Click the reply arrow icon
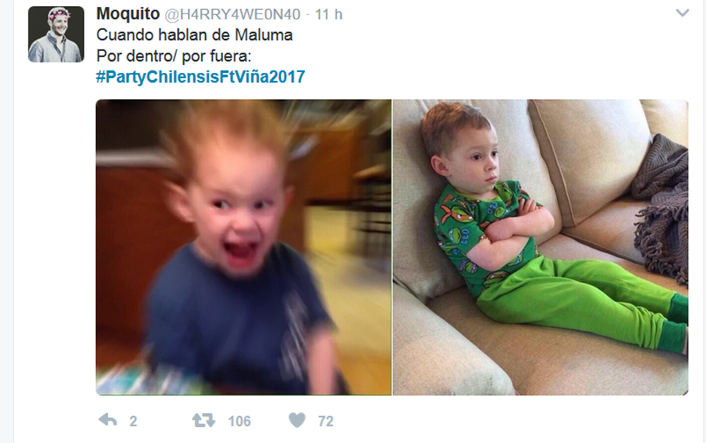Viewport: 706px width, 443px height. (x=107, y=420)
